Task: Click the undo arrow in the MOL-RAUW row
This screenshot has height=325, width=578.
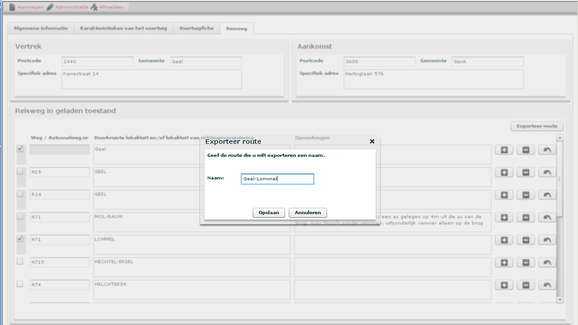Action: pyautogui.click(x=547, y=217)
